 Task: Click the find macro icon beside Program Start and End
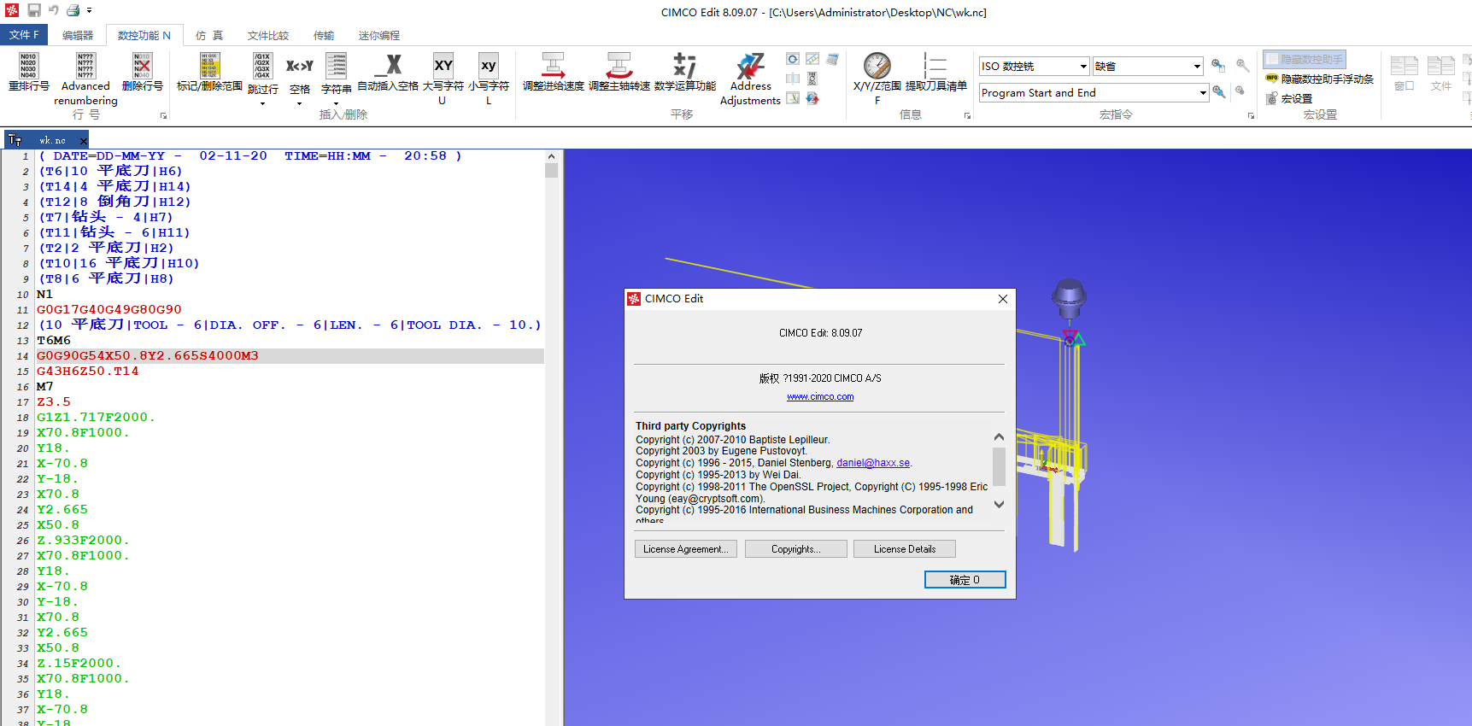coord(1218,92)
